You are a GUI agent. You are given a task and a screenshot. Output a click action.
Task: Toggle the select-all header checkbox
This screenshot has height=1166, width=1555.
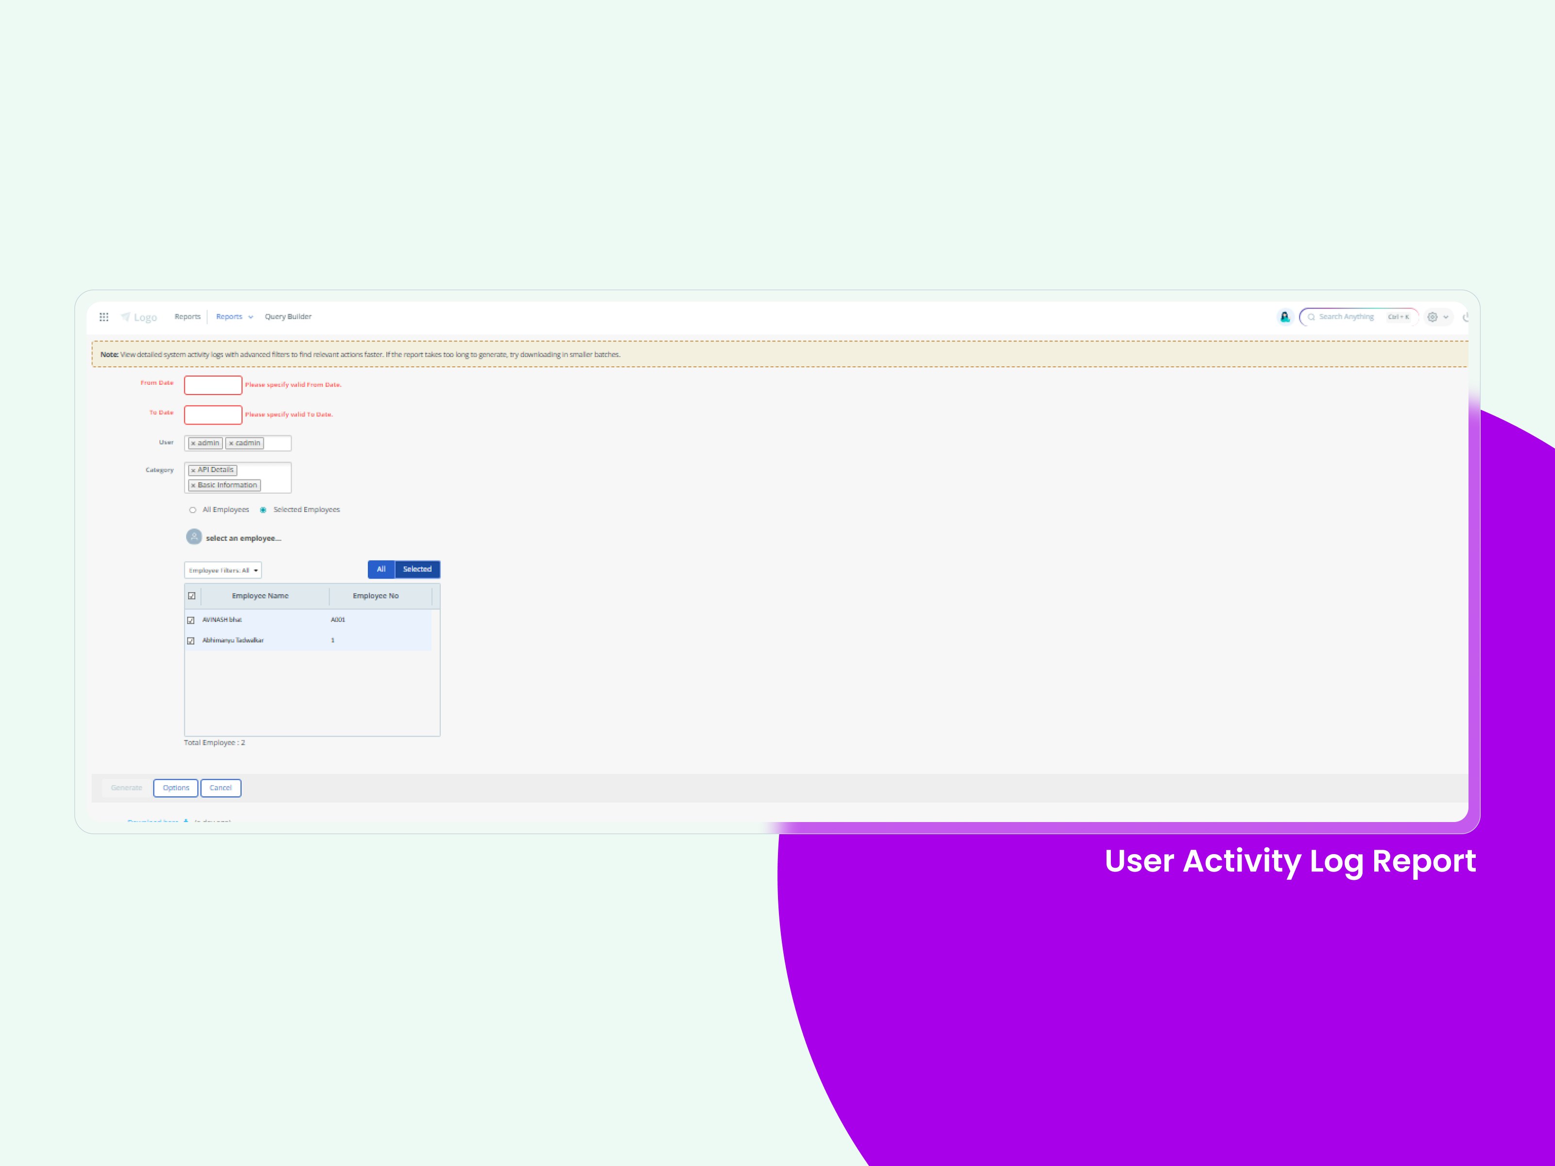coord(191,596)
